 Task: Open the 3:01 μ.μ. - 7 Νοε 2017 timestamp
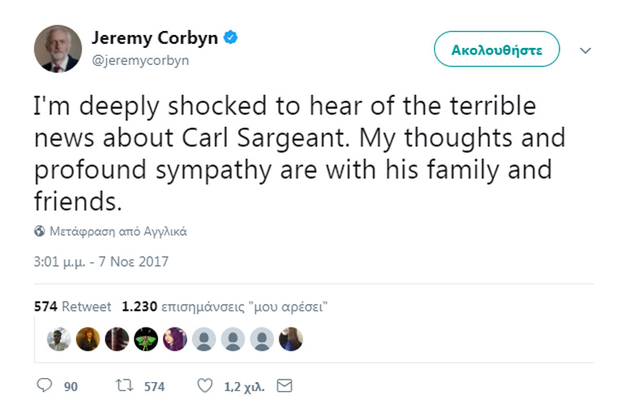point(101,263)
